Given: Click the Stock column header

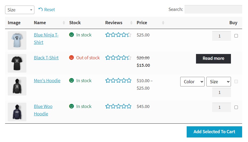Looking at the screenshot, I should pyautogui.click(x=75, y=23).
